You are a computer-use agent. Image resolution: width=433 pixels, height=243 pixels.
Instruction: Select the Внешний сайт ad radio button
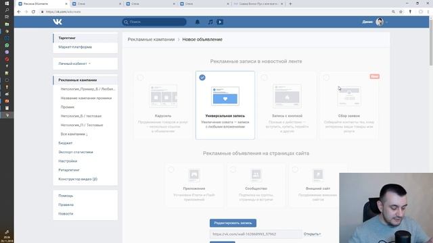pos(295,169)
